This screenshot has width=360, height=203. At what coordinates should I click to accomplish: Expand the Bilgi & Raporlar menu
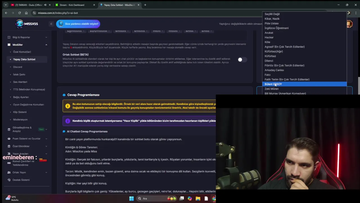tap(46, 37)
